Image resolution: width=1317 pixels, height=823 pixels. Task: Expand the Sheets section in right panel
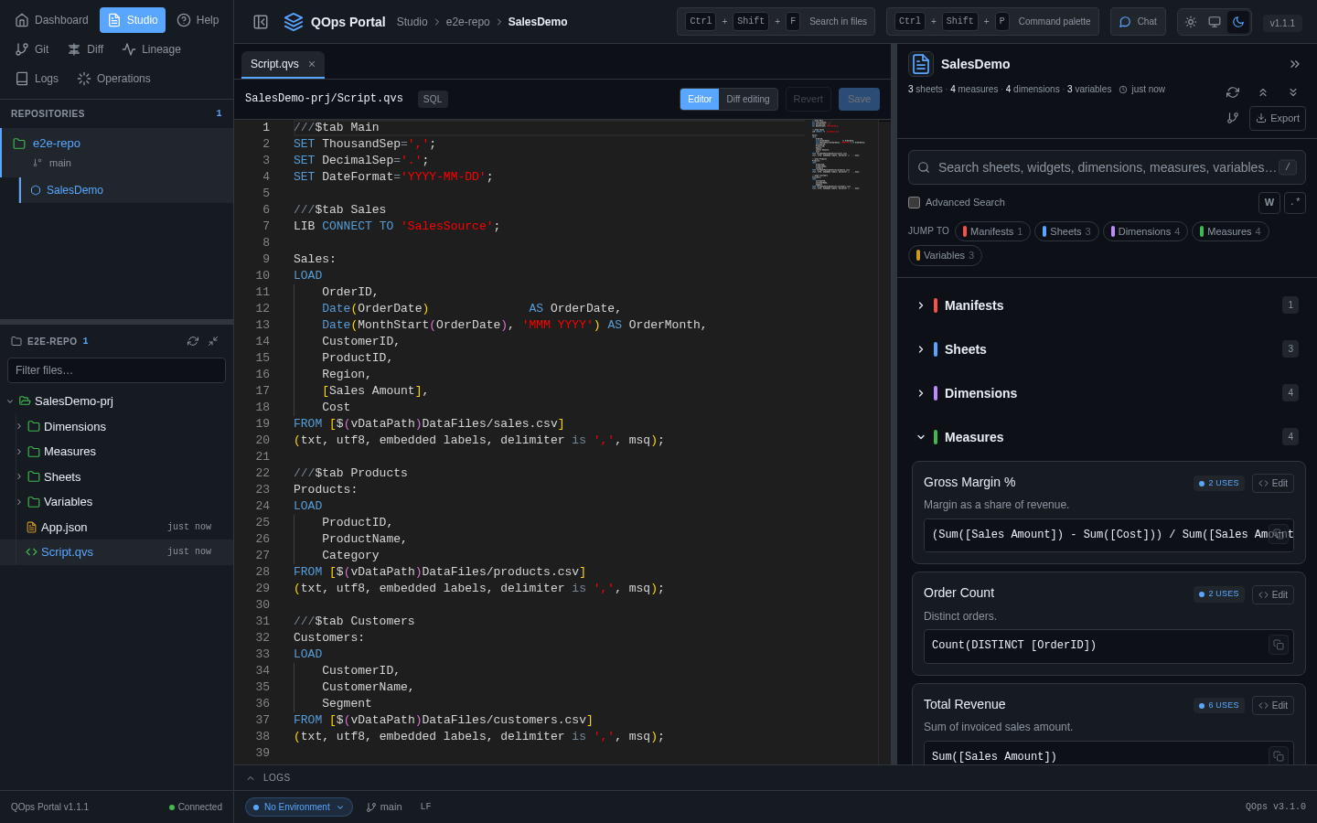[x=1107, y=349]
